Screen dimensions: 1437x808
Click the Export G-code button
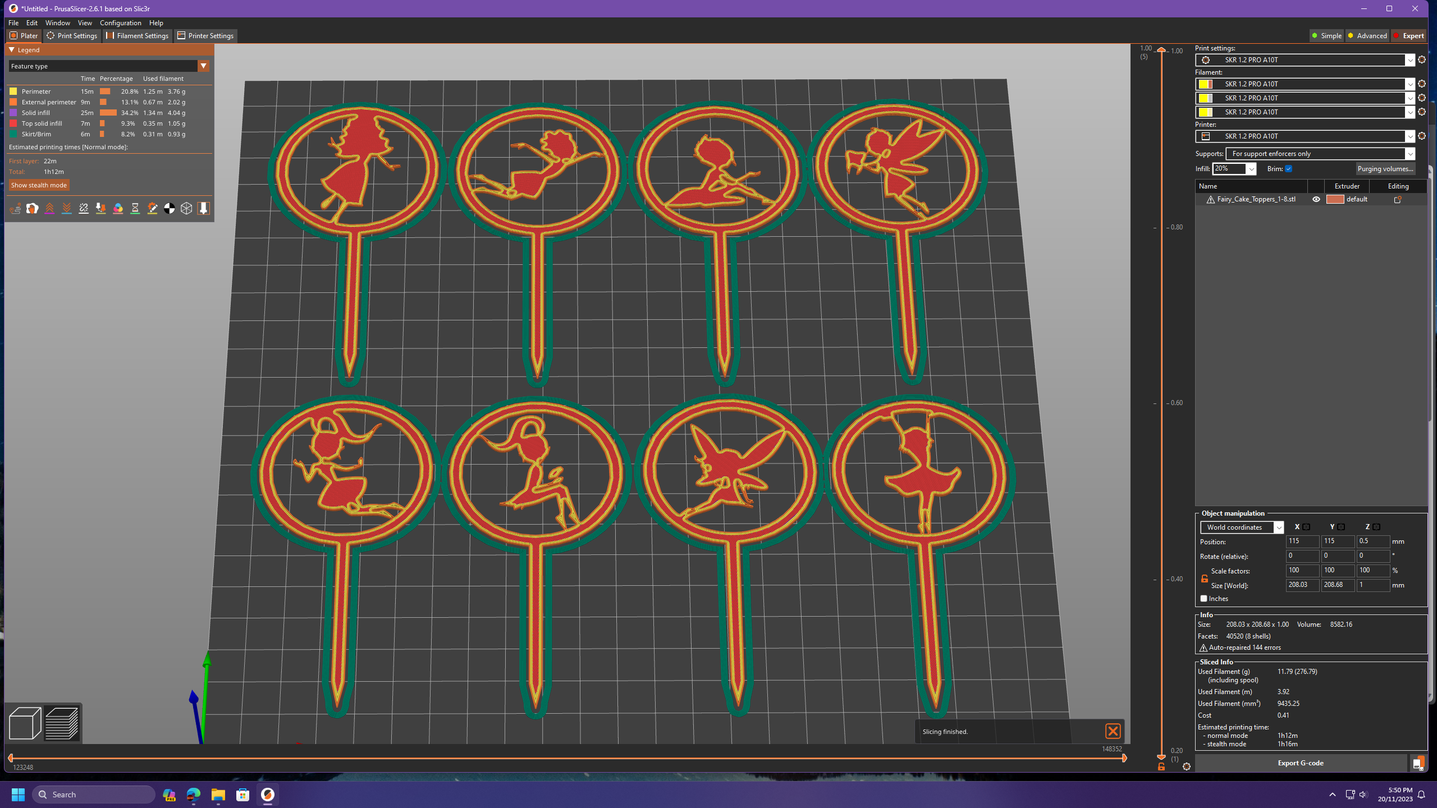click(1301, 763)
